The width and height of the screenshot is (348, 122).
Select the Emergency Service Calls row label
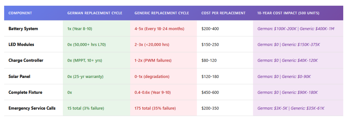(x=32, y=108)
